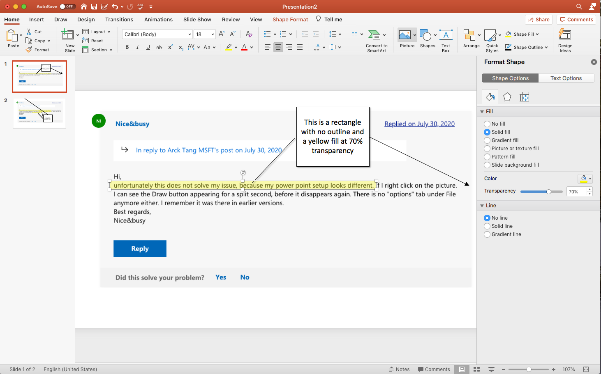This screenshot has height=374, width=601.
Task: Select Picture or texture fill
Action: pos(487,149)
